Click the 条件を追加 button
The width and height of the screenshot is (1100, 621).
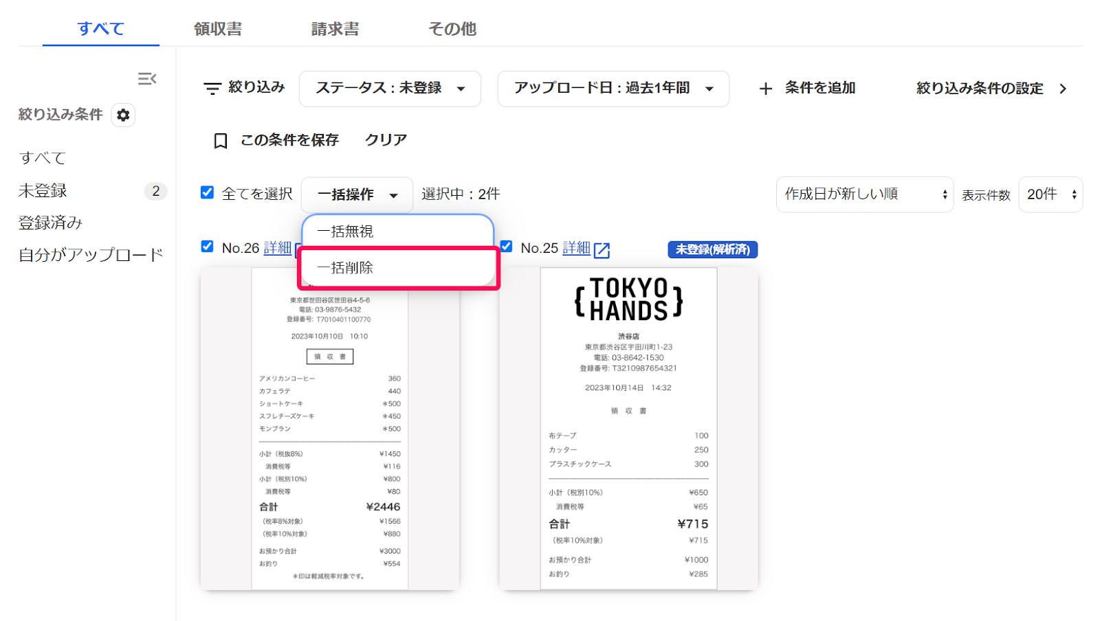click(807, 88)
